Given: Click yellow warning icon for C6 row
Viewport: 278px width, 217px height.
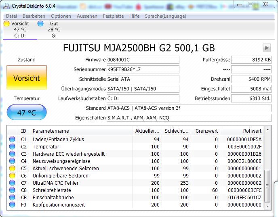Looking at the screenshot, I should coord(12,175).
